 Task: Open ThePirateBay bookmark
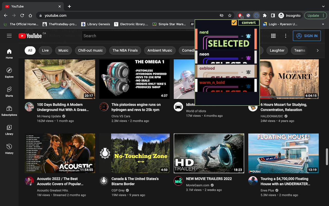pos(60,24)
